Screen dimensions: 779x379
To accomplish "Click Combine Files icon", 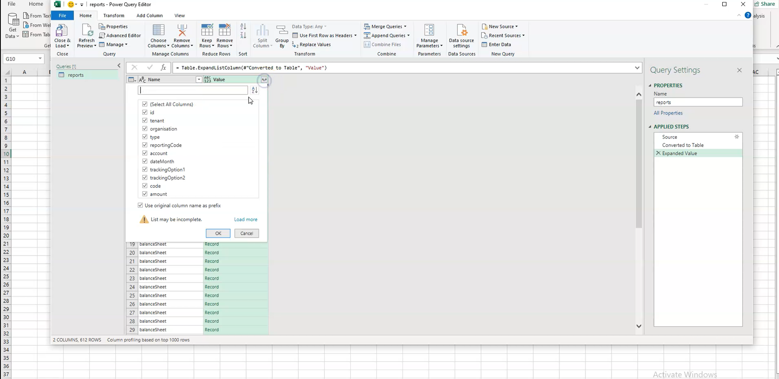I will point(383,44).
